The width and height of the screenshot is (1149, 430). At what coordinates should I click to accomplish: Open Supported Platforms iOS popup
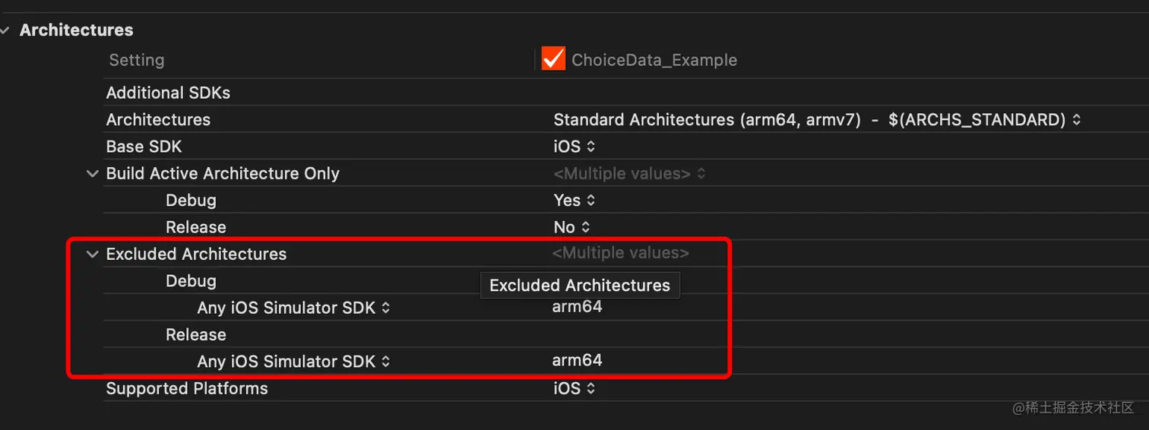tap(574, 388)
